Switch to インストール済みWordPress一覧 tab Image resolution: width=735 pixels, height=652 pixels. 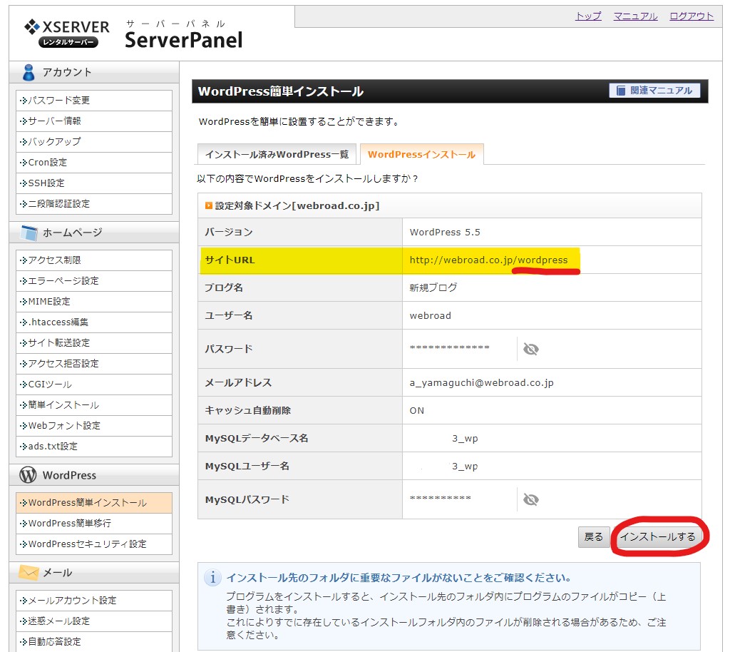pos(277,154)
